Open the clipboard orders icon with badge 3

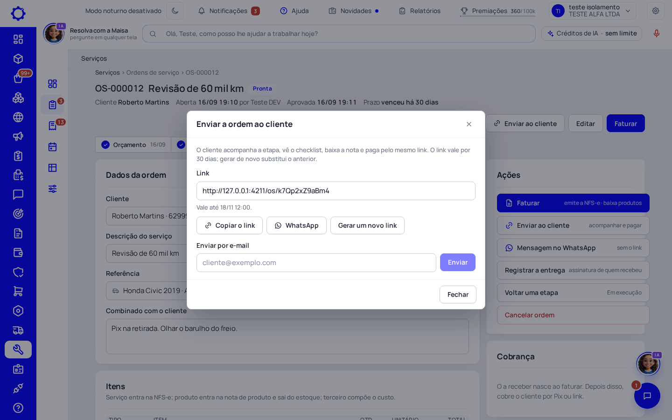pyautogui.click(x=52, y=105)
